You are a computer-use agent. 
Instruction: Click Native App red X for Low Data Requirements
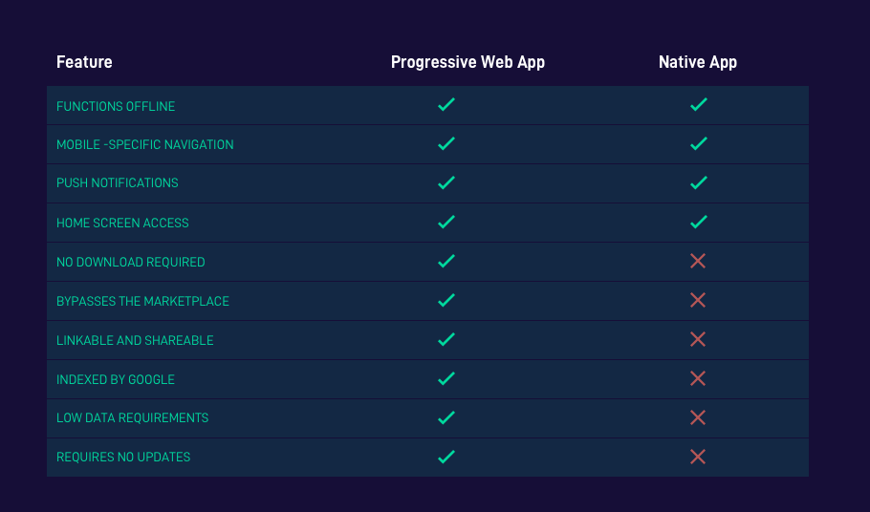[698, 417]
